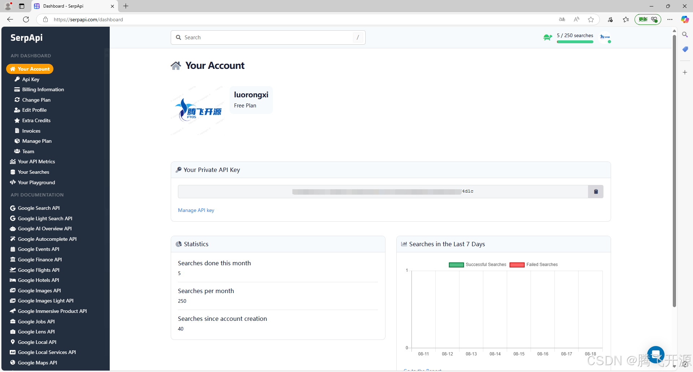The image size is (693, 372).
Task: Open Google Hotels API docs
Action: (x=35, y=280)
